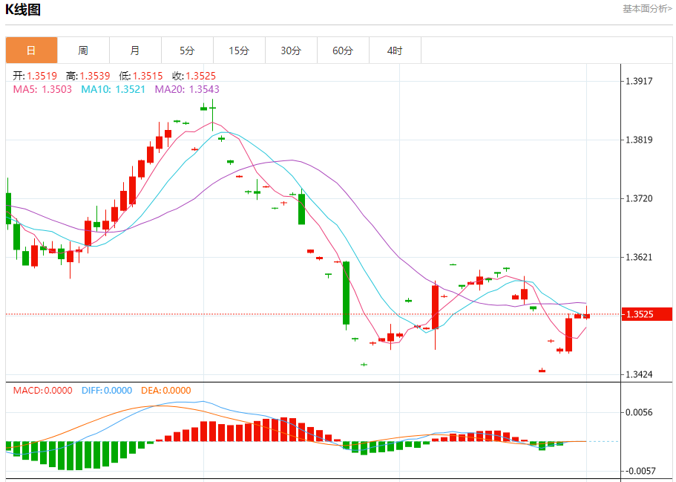Click the K线图 chart title
676x482 pixels.
tap(24, 10)
